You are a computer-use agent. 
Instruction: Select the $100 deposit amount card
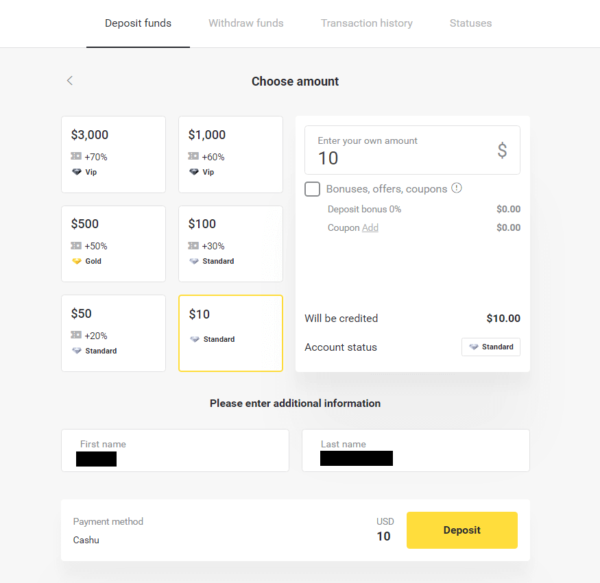[x=230, y=244]
